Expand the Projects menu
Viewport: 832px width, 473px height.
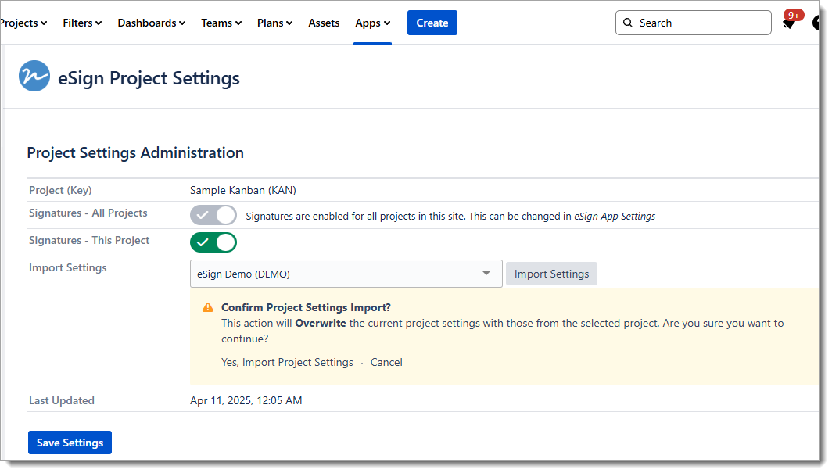(22, 23)
